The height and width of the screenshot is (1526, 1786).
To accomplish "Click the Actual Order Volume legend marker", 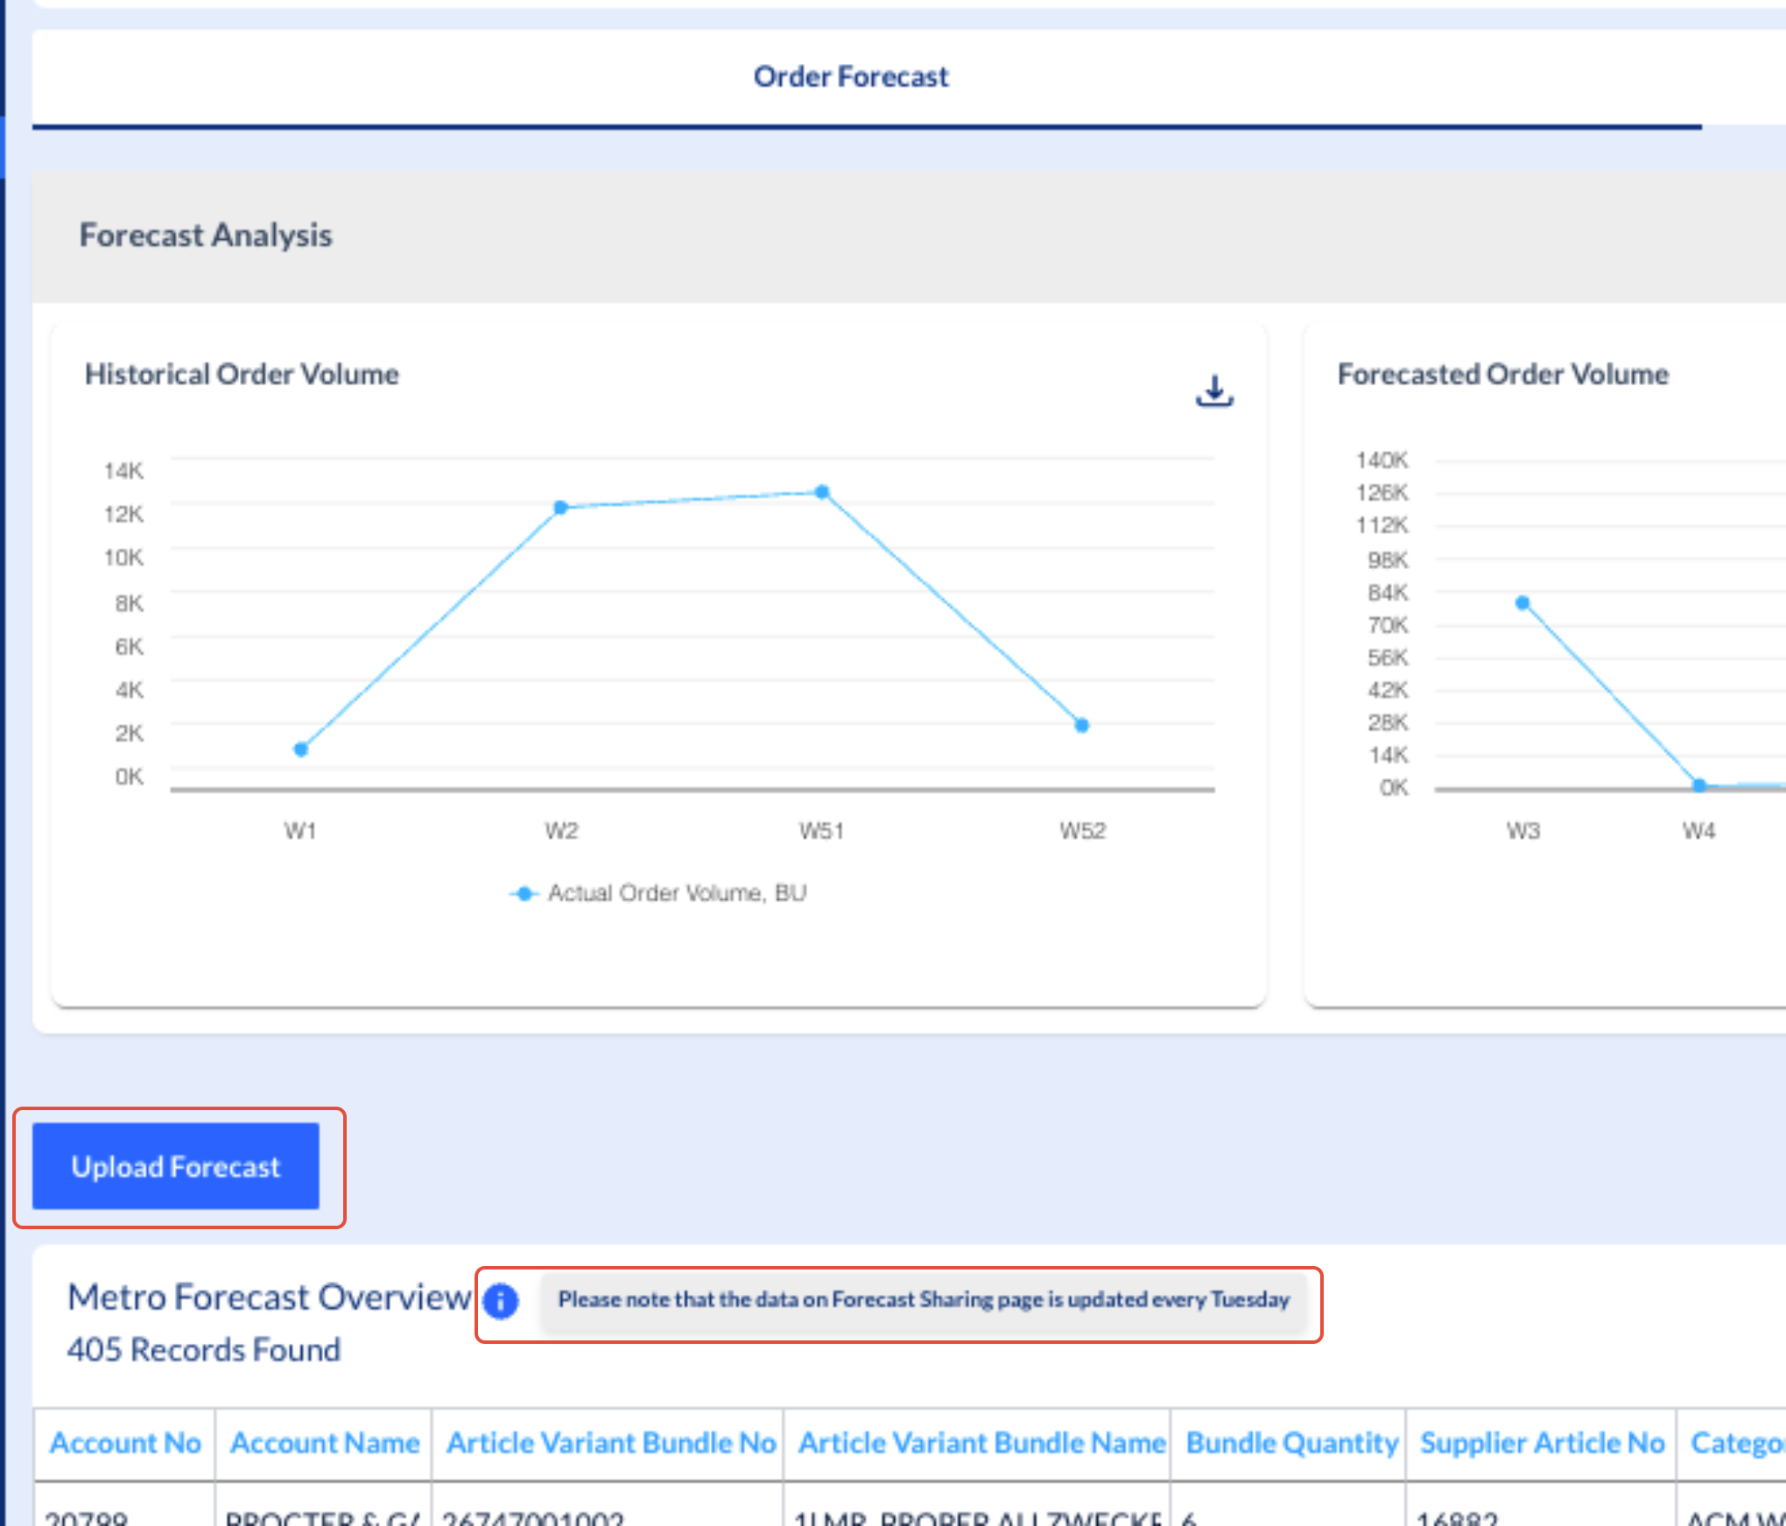I will (524, 893).
